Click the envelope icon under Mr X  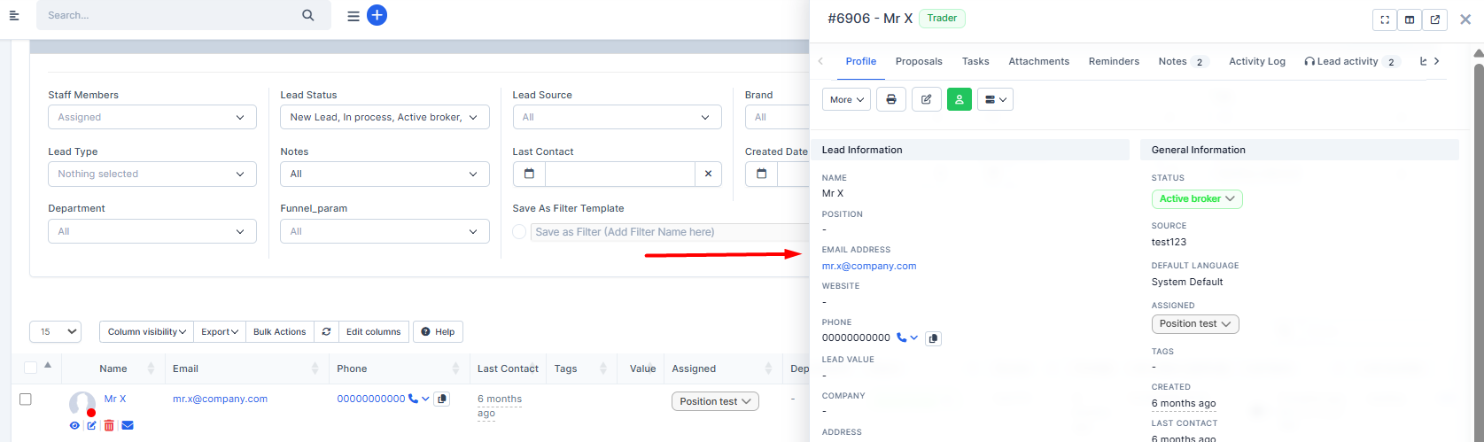[x=128, y=426]
